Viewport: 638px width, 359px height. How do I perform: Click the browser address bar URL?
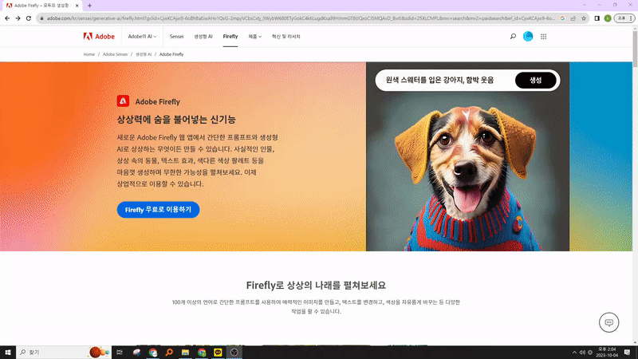pyautogui.click(x=301, y=18)
